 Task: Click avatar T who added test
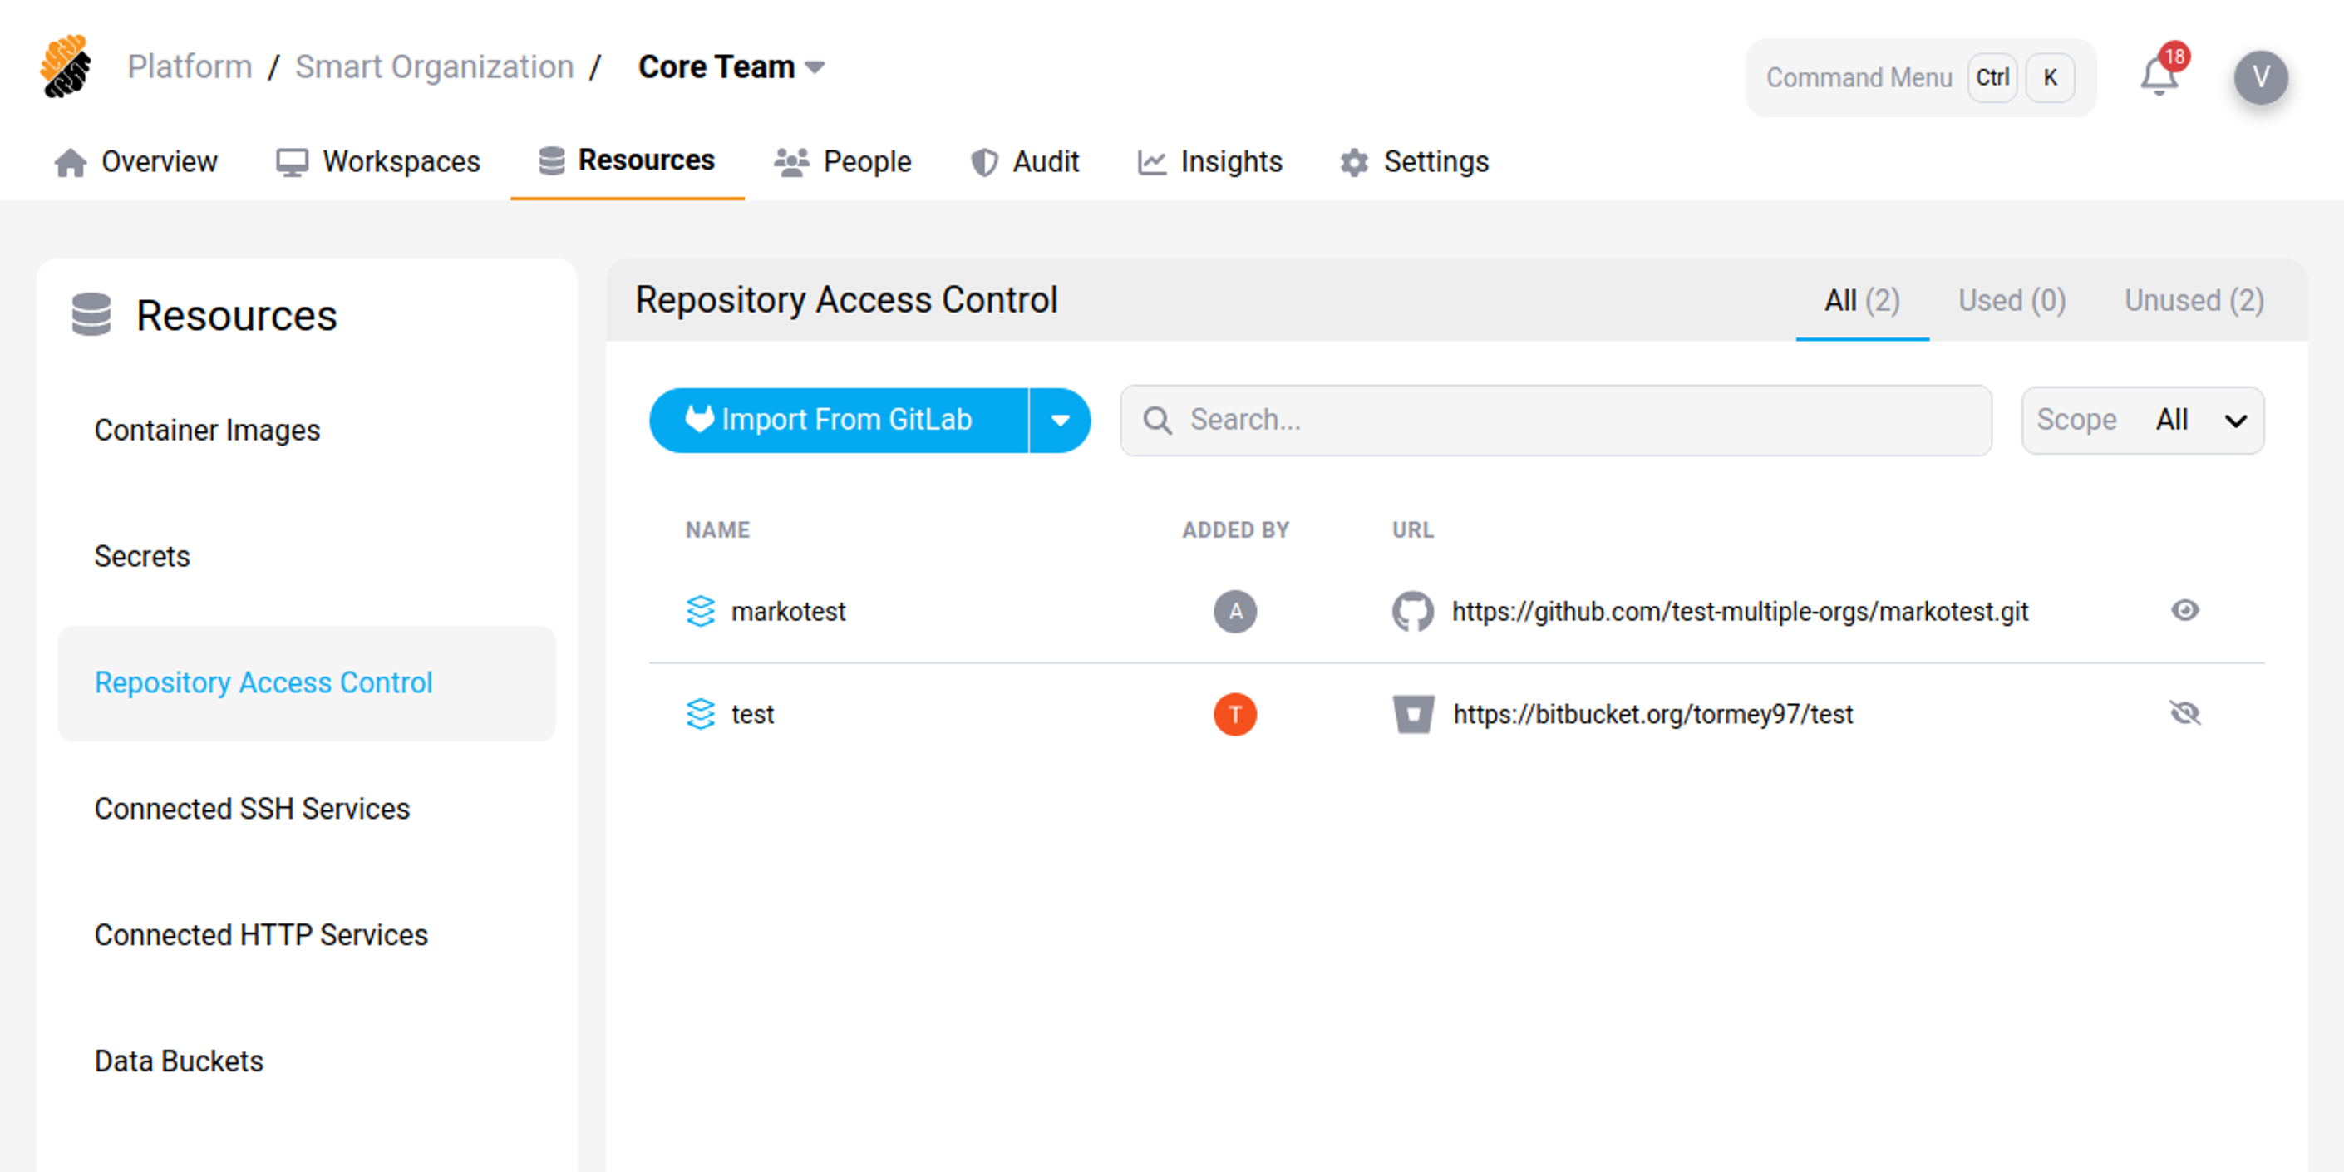(x=1235, y=714)
